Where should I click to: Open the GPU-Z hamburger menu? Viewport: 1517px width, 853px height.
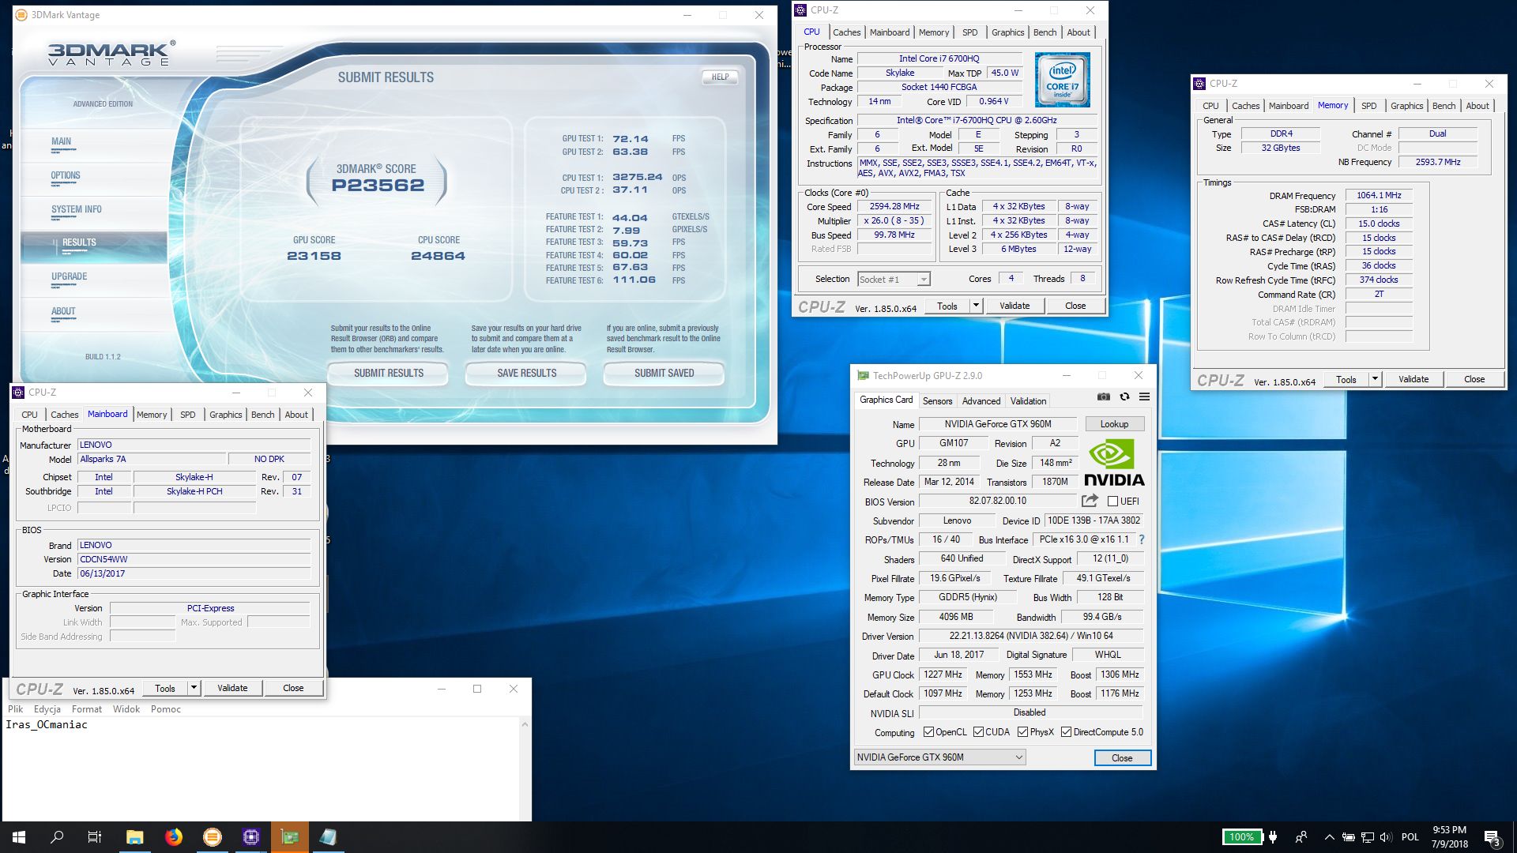tap(1144, 396)
